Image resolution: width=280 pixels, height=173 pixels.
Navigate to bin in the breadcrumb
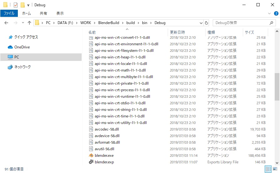pos(145,23)
